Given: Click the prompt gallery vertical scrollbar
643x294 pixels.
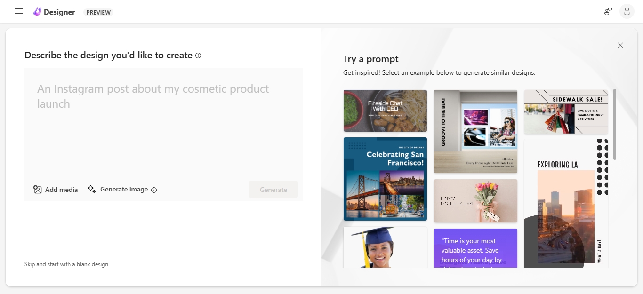Looking at the screenshot, I should point(615,124).
